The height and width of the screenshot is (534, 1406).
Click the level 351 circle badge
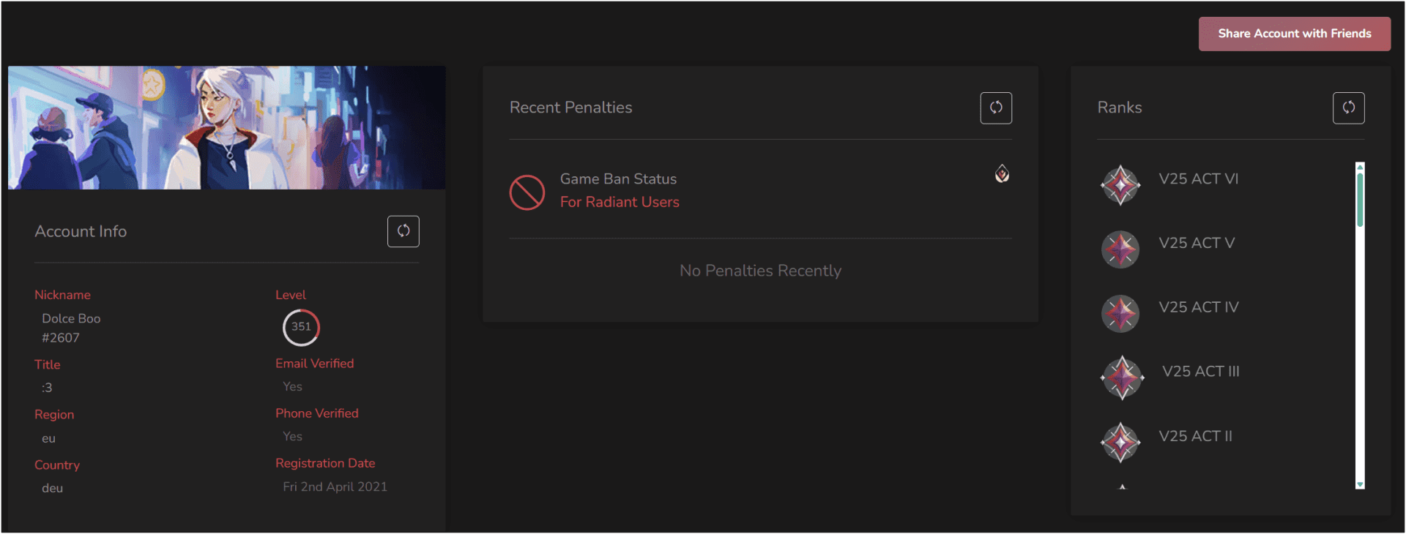click(301, 327)
